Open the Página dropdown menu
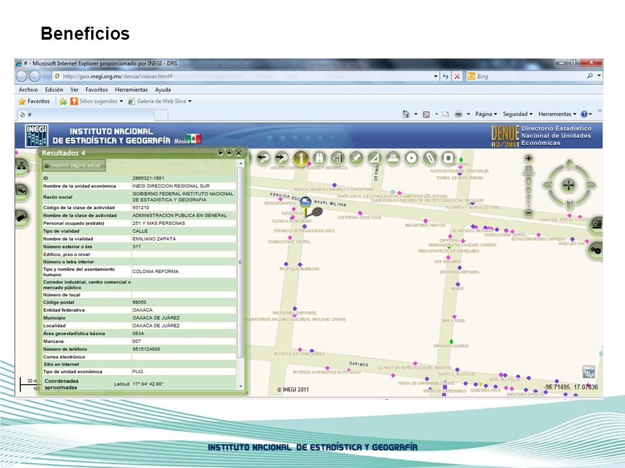The height and width of the screenshot is (468, 625). point(486,114)
